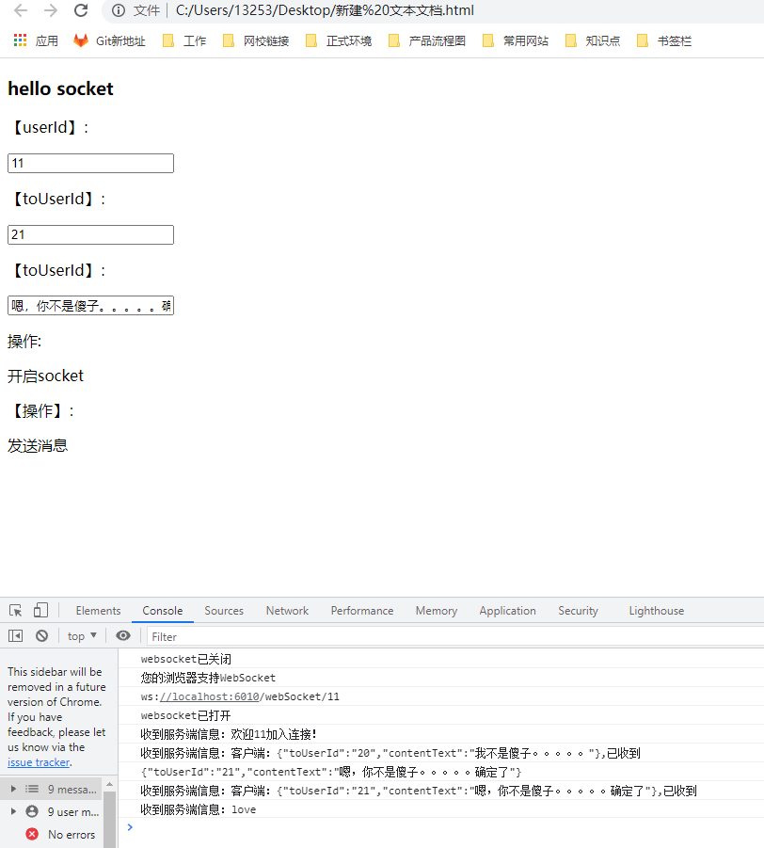Expand the '9 messages' group
Screen dimensions: 764x848
[11, 789]
